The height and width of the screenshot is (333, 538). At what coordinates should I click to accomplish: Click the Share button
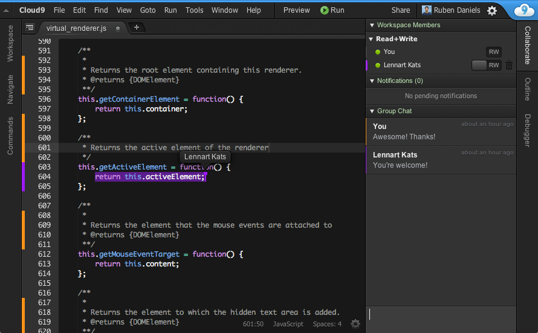click(x=400, y=10)
